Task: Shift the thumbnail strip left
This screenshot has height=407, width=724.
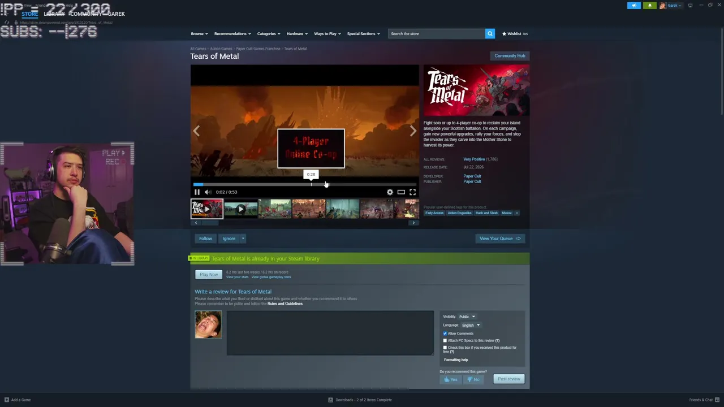Action: 196,223
